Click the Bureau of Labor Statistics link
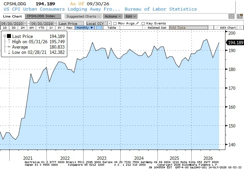 (x=160, y=9)
